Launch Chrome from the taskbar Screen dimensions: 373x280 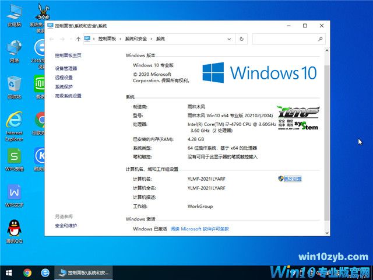27,272
